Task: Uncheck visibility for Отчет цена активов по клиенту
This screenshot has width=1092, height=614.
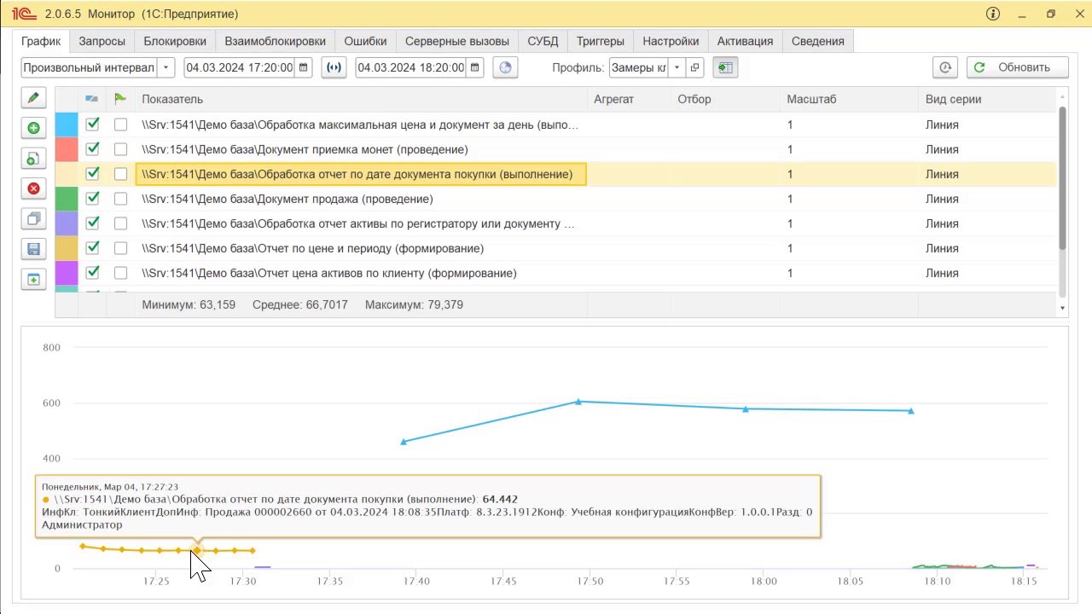Action: (93, 273)
